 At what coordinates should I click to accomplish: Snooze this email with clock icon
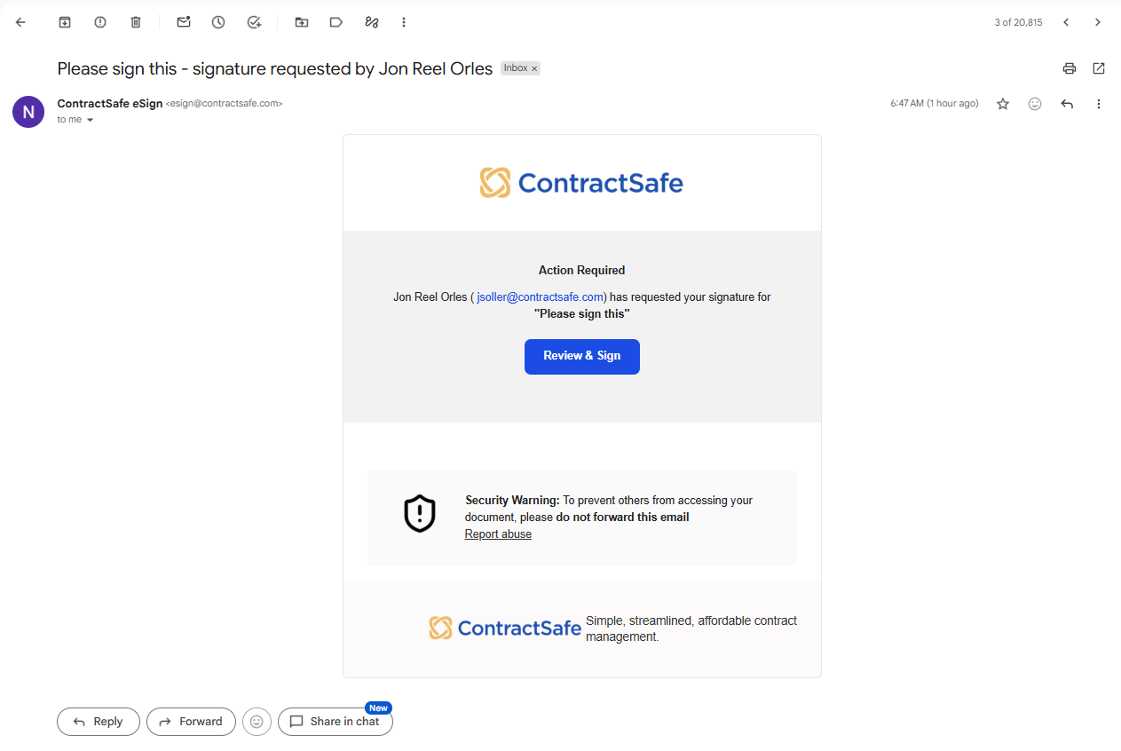point(218,22)
